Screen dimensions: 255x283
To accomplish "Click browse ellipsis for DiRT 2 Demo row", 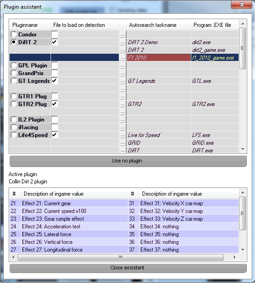I will tap(122, 42).
